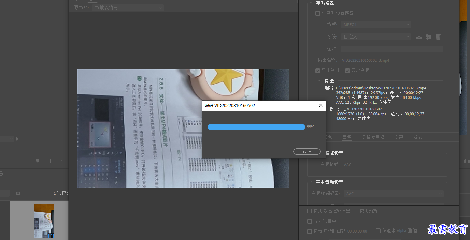Click the output path C:\Users\admin\Desktop text
Screen dimensions: 470x240
coord(381,88)
